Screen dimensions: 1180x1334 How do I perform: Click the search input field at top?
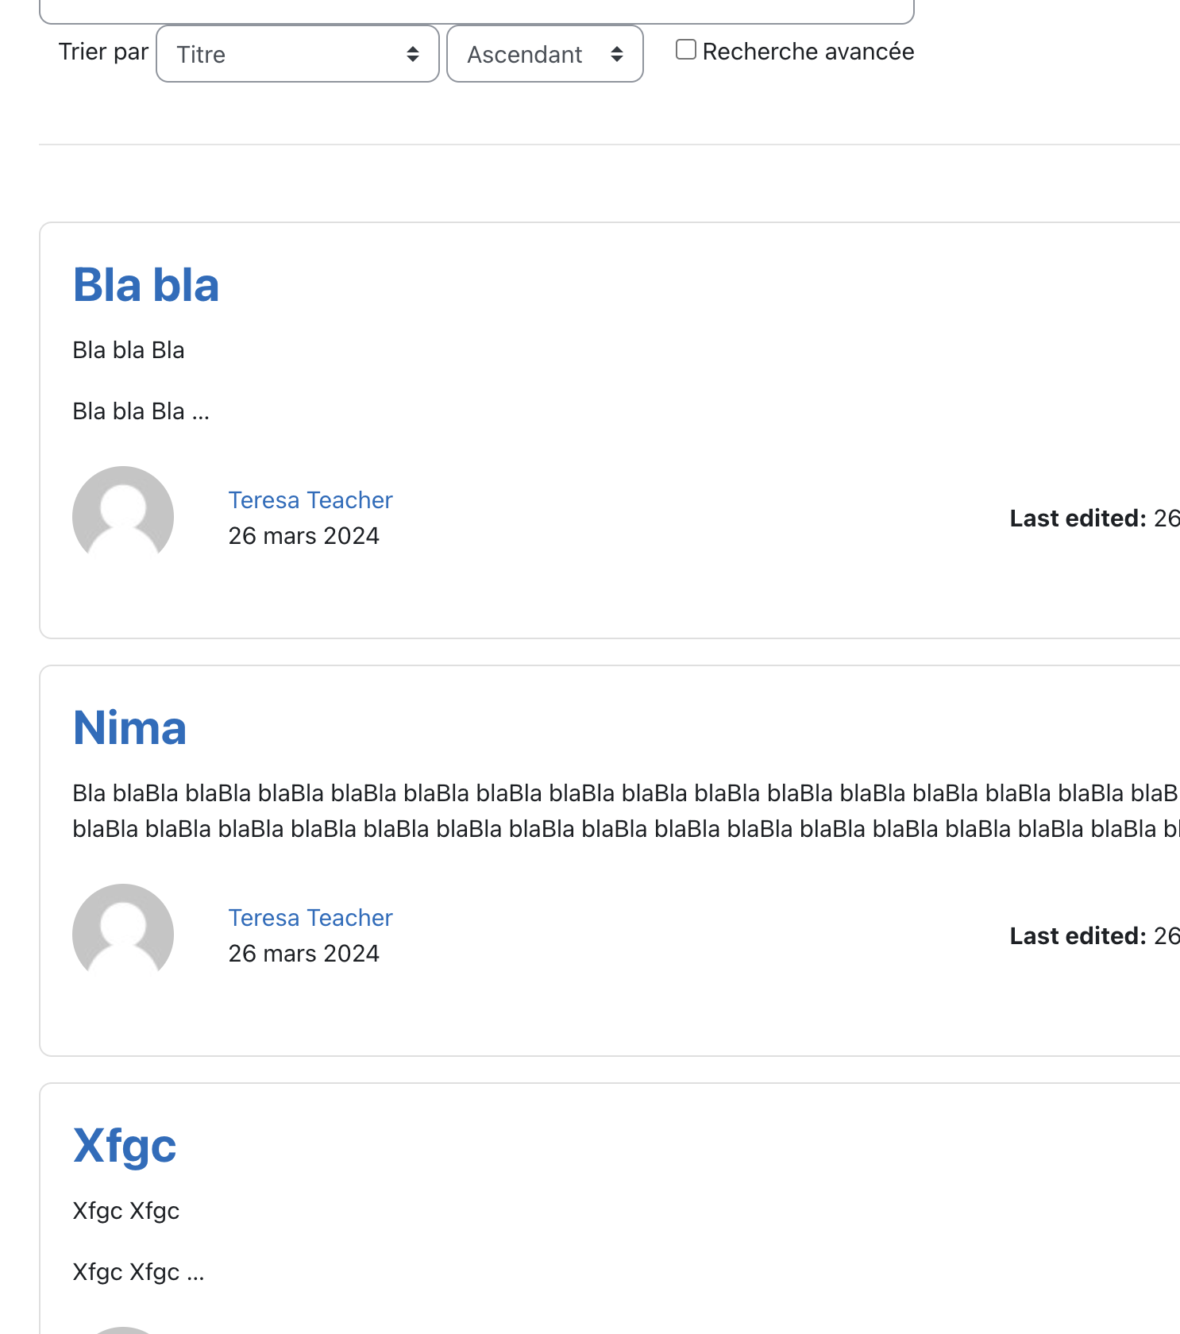[476, 11]
